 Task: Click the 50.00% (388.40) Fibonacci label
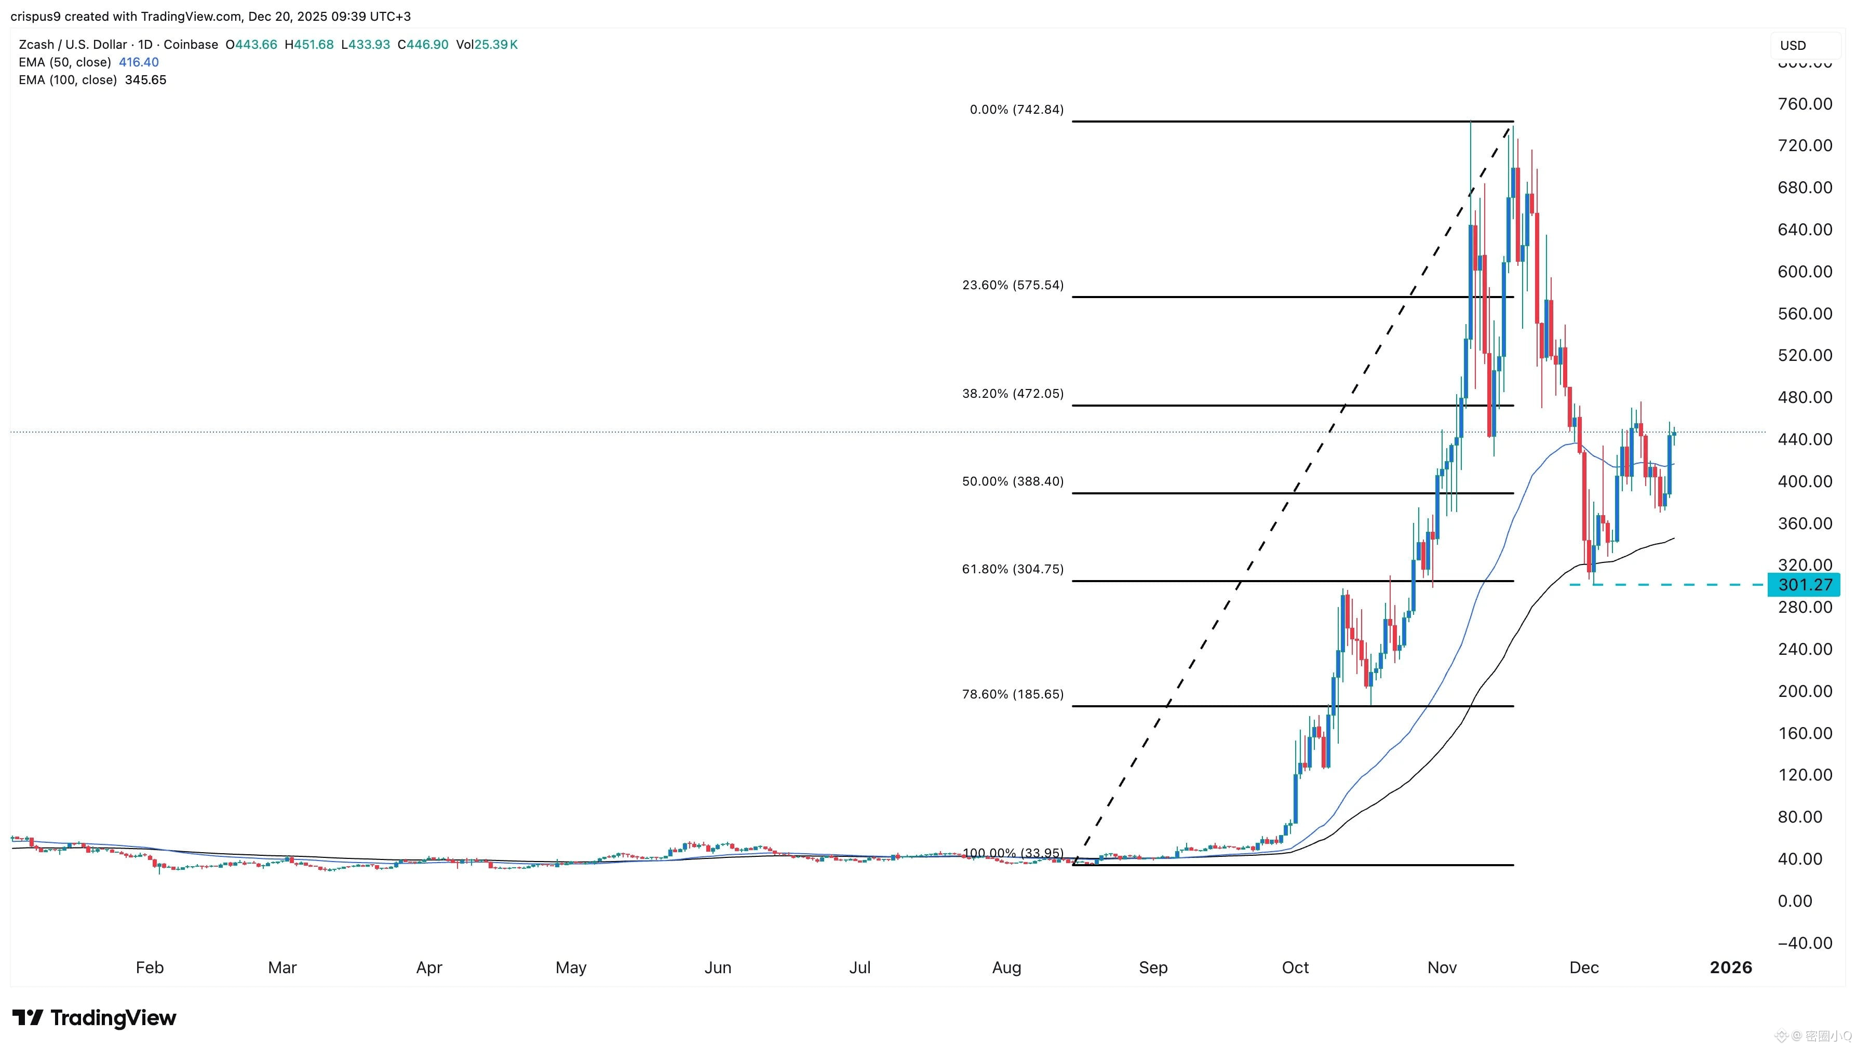click(1012, 481)
